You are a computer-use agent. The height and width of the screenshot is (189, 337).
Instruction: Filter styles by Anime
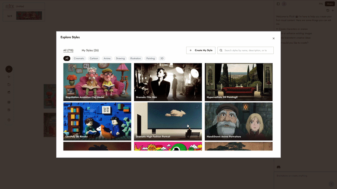pyautogui.click(x=107, y=58)
